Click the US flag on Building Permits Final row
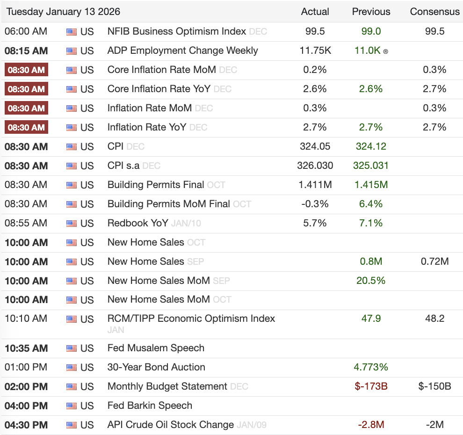The image size is (463, 435). point(71,185)
